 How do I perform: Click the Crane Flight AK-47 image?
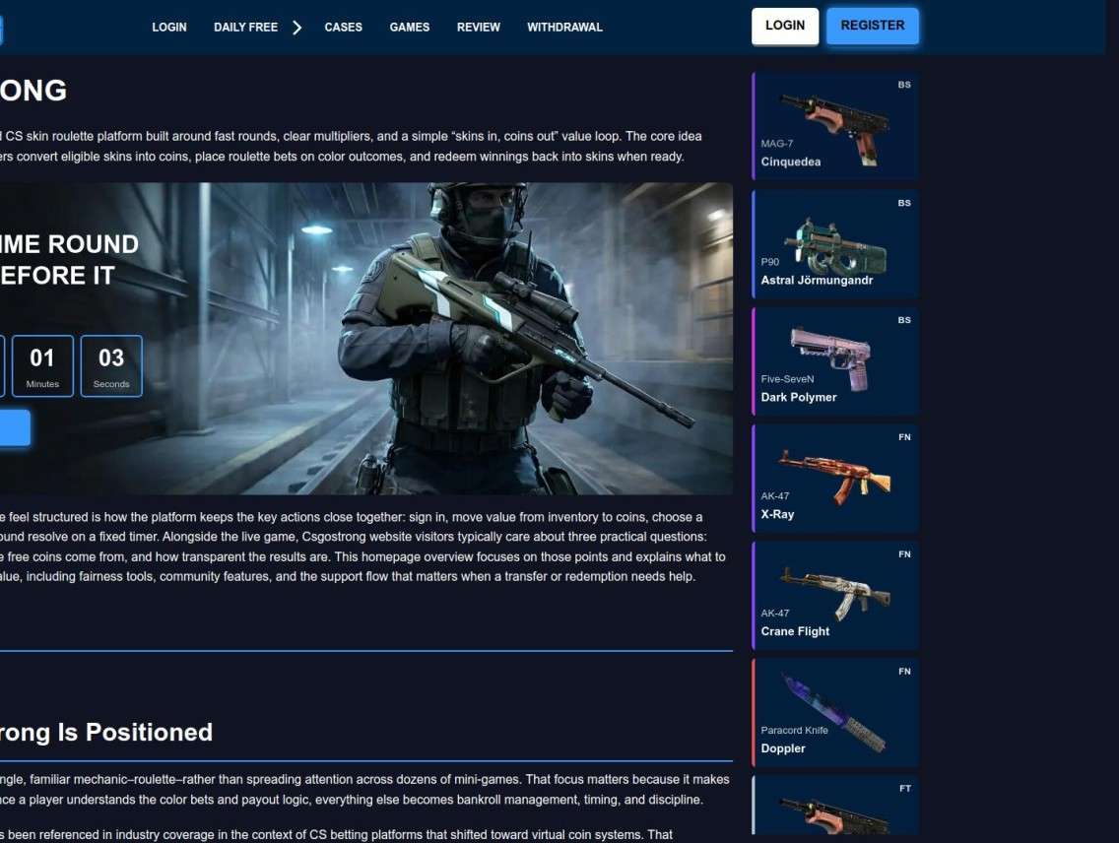click(x=835, y=594)
